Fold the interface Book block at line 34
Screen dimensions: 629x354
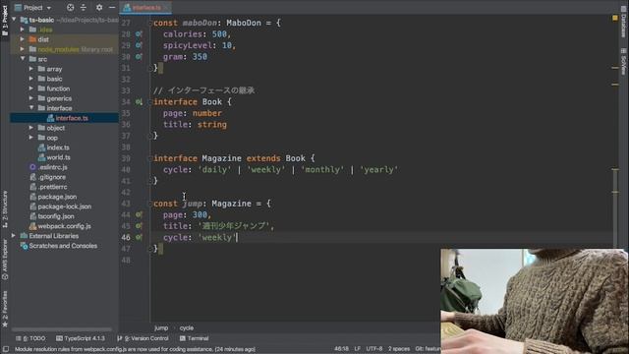tap(150, 102)
